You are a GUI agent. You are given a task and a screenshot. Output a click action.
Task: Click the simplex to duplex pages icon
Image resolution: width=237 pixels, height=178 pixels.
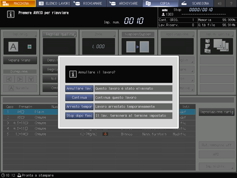pyautogui.click(x=138, y=47)
